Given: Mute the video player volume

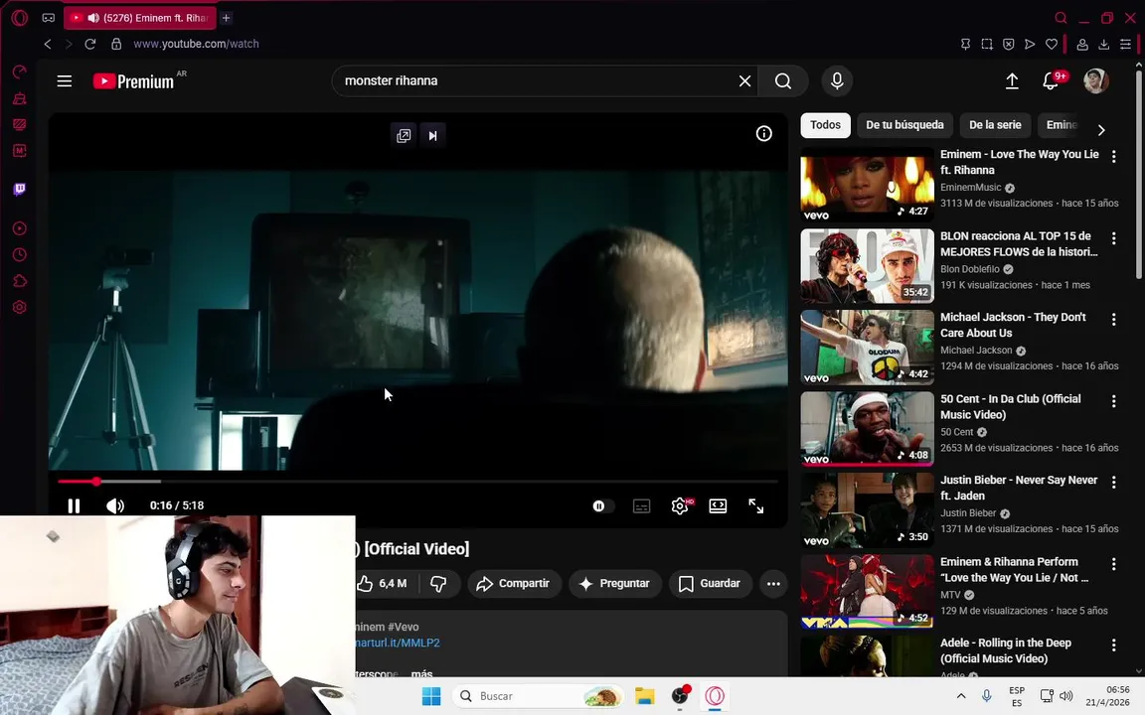Looking at the screenshot, I should point(115,505).
